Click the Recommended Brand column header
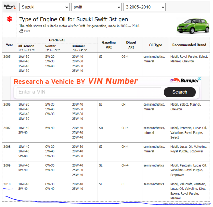 pos(189,45)
